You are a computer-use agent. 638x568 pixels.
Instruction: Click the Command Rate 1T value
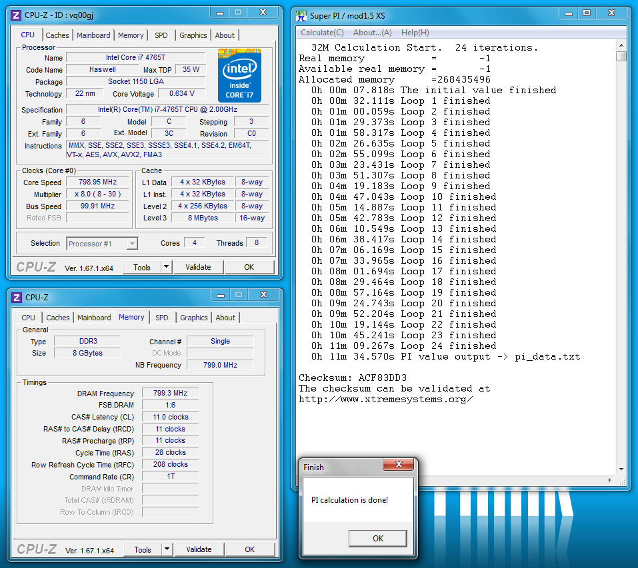point(170,476)
